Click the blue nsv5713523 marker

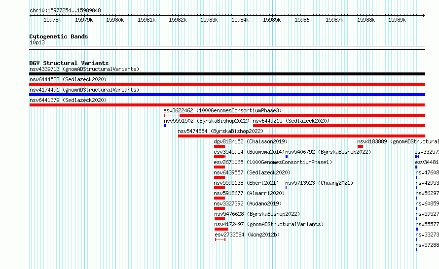[x=286, y=188]
